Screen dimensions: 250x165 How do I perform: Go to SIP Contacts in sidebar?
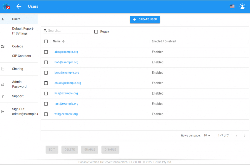click(21, 56)
